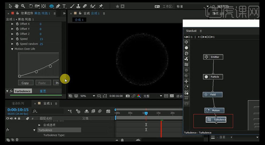Choose the Horizontal Type tool
Viewport: 265px width, 145px height.
[64, 6]
